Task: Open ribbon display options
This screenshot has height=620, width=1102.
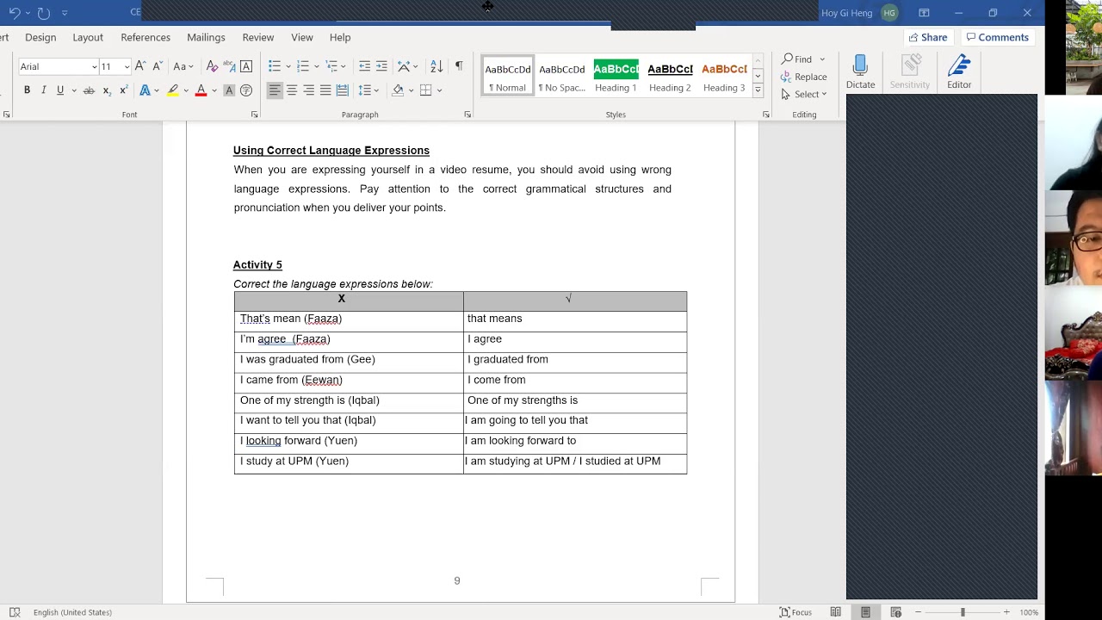Action: click(x=924, y=13)
